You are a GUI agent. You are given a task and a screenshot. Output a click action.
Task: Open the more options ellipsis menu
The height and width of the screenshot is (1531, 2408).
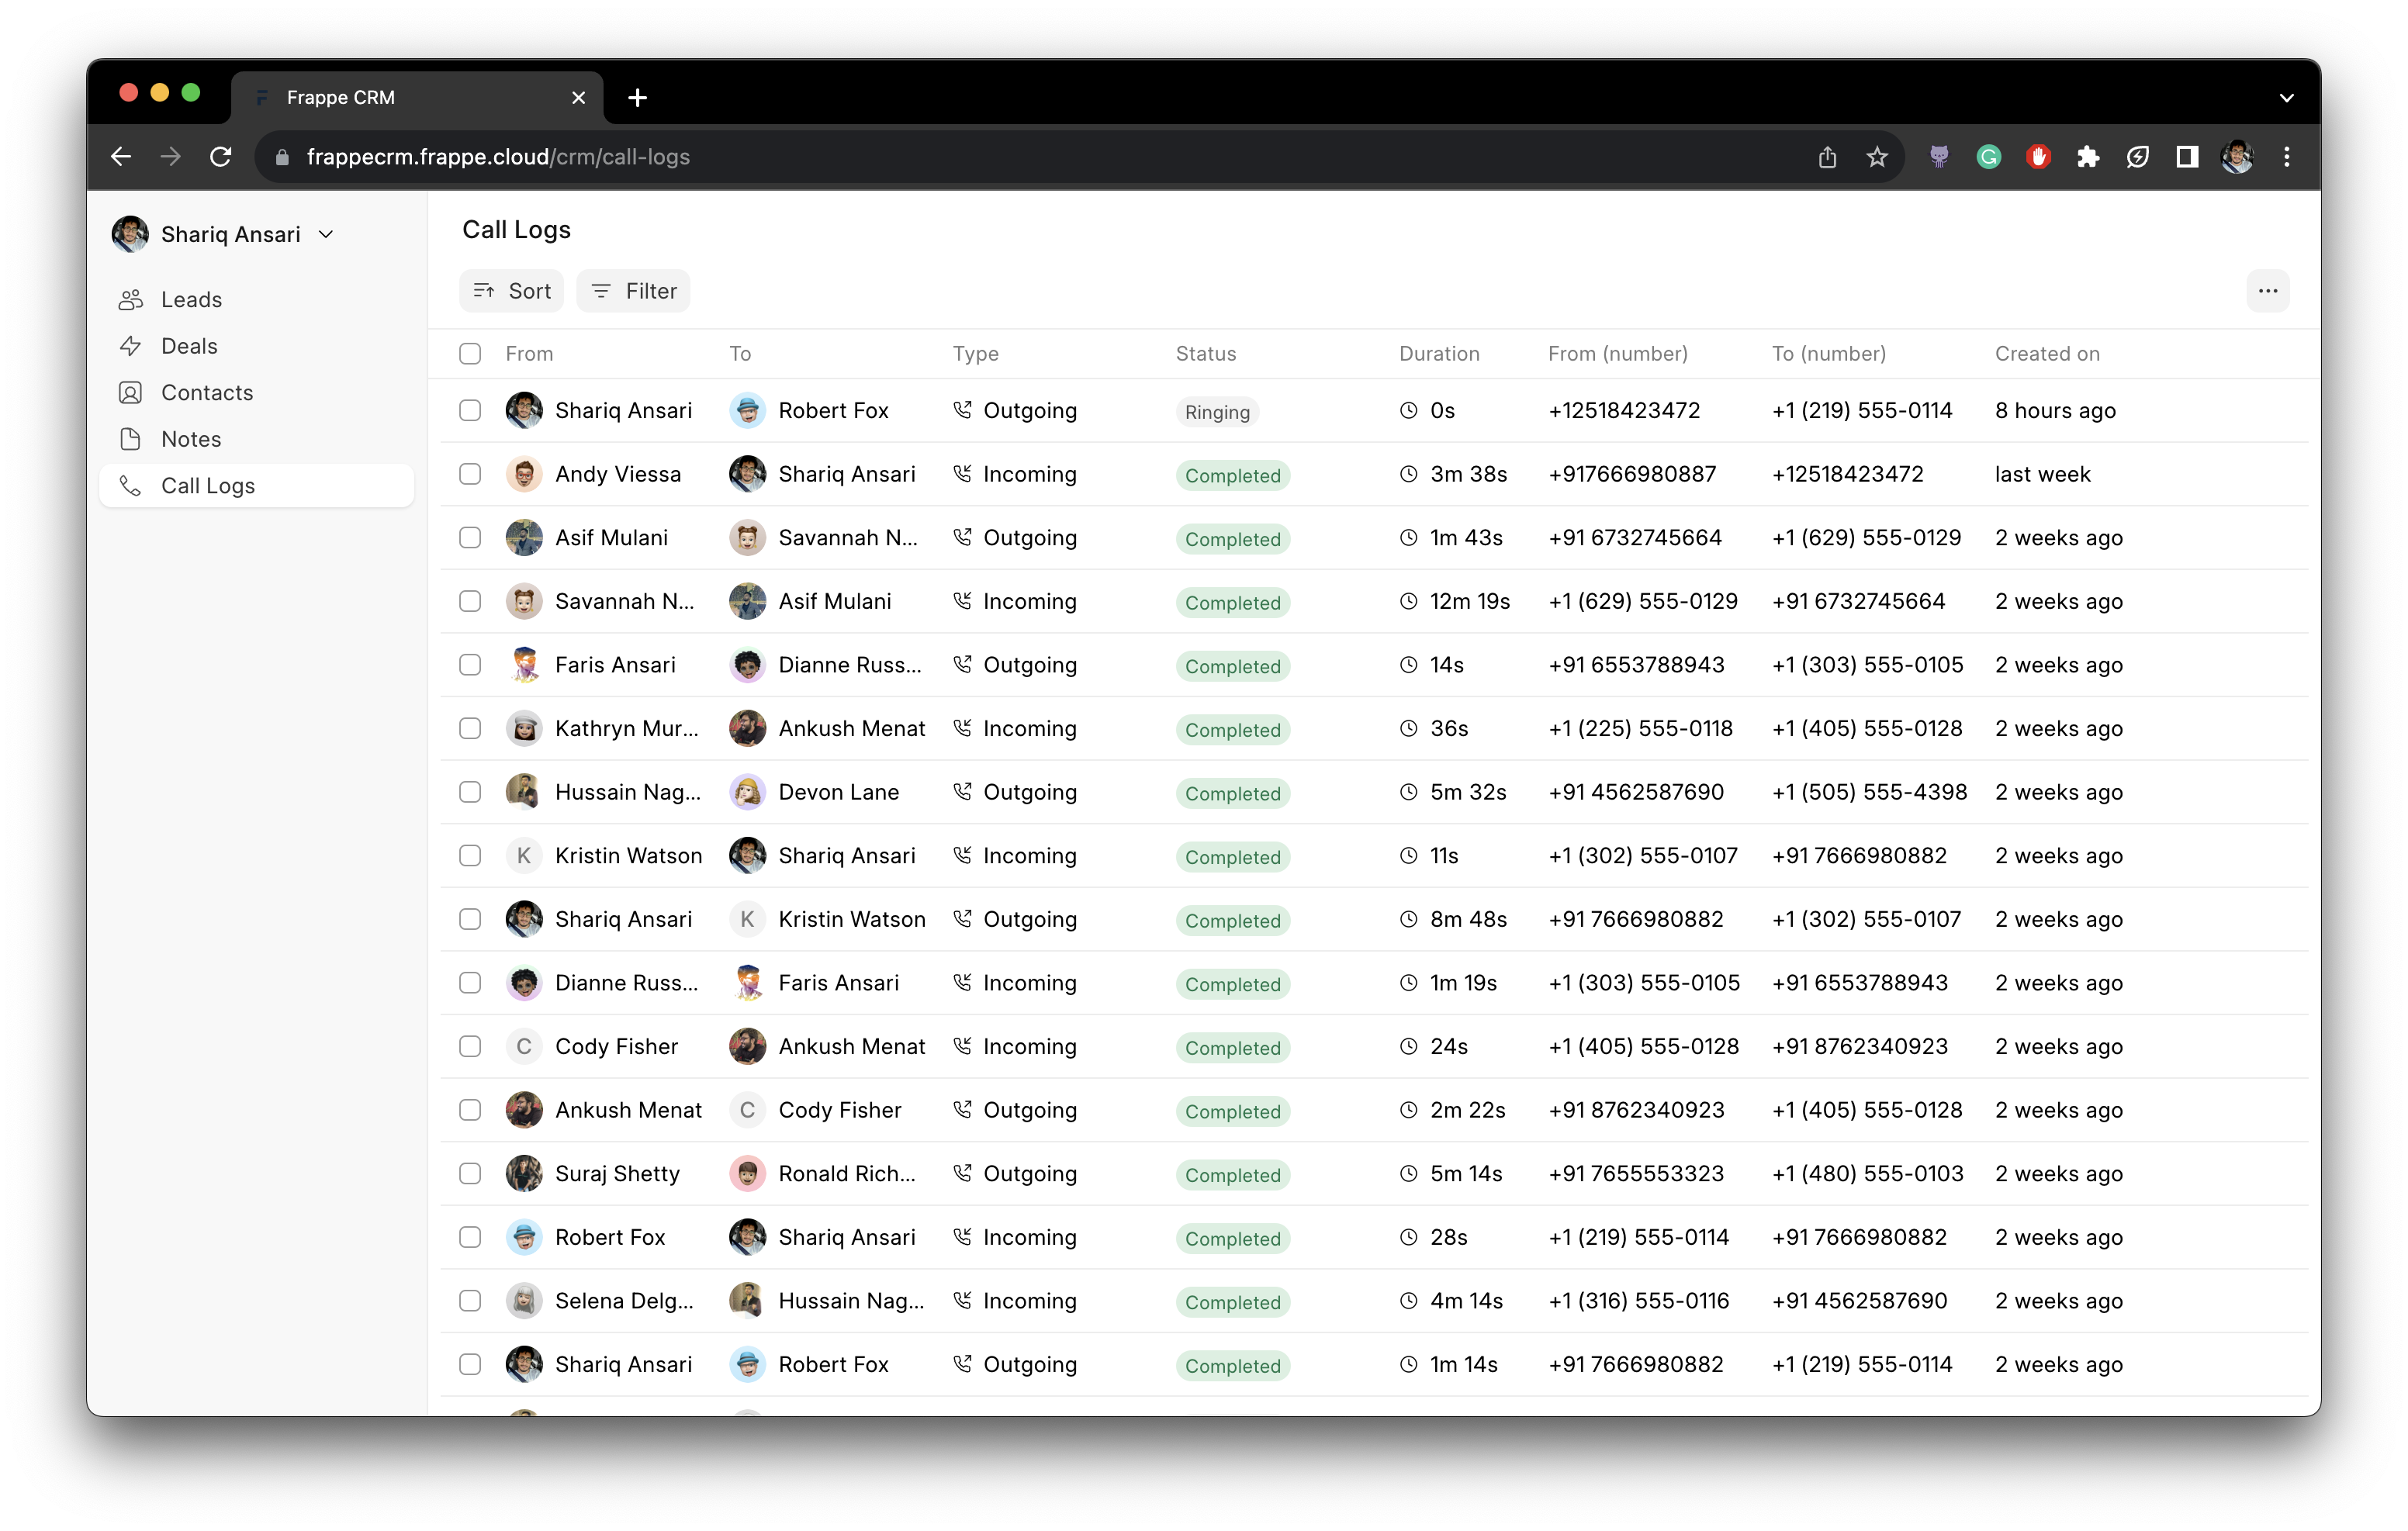(x=2267, y=290)
